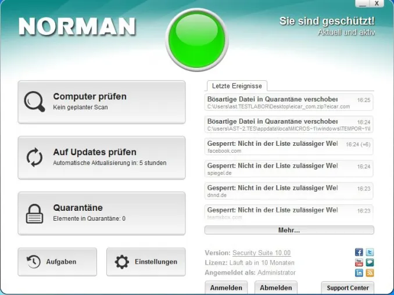Open the Support Center button
Viewport: 394px width, 295px height.
[x=348, y=287]
